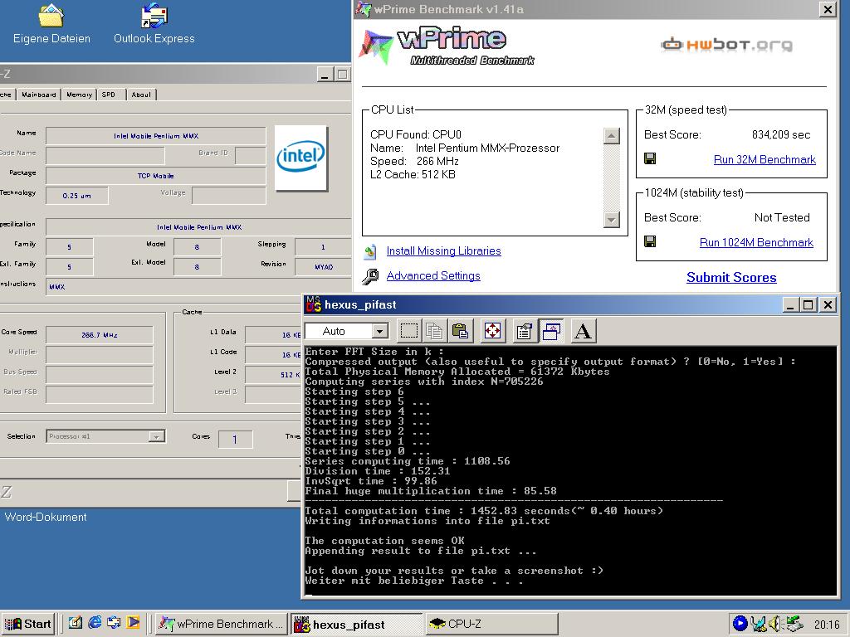Click the wPrime title bar icon
850x637 pixels.
(364, 9)
